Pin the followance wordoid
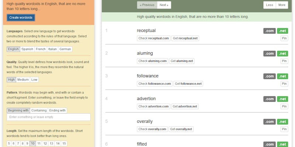 pos(284,84)
